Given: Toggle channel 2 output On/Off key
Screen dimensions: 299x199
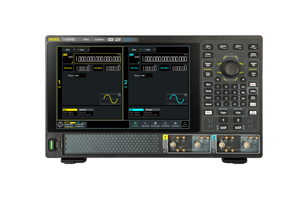Looking at the screenshot, I should [238, 128].
